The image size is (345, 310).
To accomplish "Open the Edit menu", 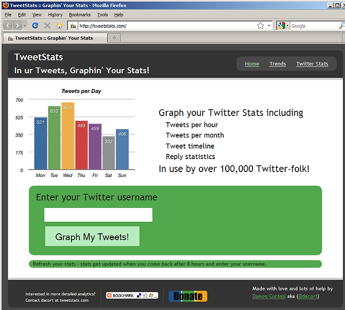I will 22,15.
